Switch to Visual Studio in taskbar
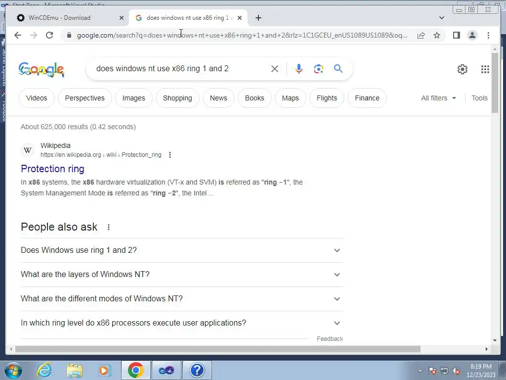 (166, 370)
